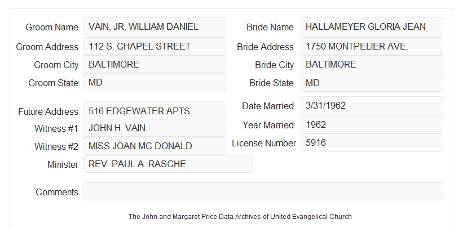Screen dimensions: 454x228
Task: Focus the Bride Address field
Action: 372,46
